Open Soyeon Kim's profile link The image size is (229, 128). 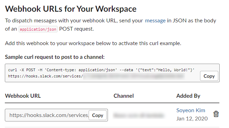tap(191, 110)
